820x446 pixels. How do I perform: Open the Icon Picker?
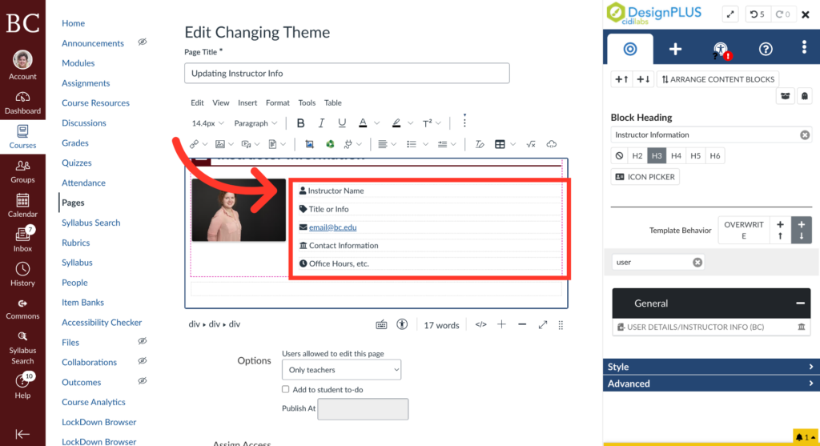pyautogui.click(x=645, y=177)
